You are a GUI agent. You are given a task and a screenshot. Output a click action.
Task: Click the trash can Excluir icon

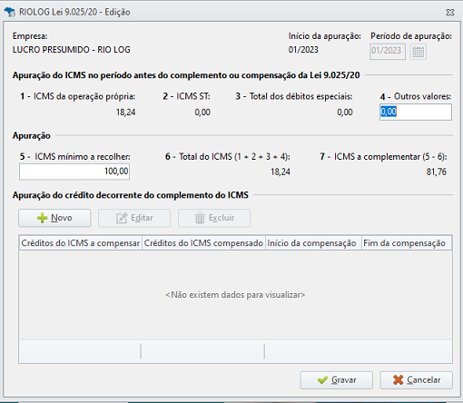[200, 218]
